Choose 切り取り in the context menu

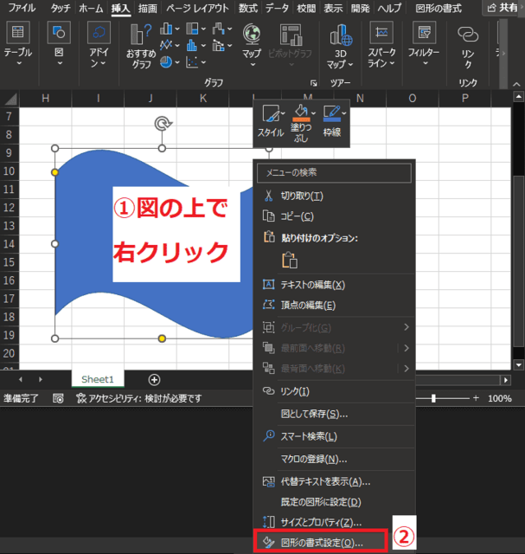302,196
